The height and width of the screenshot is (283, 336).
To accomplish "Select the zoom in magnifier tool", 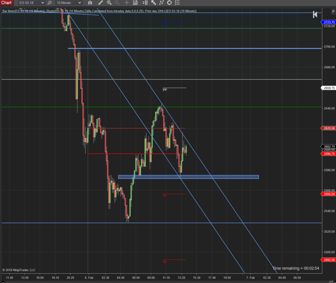I will click(109, 3).
